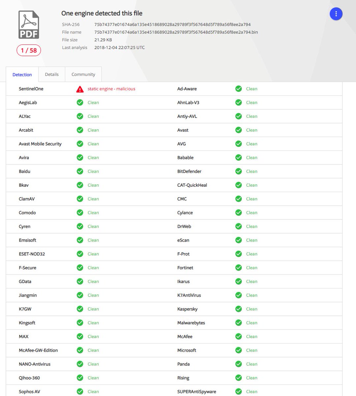Click the green check icon for Cylance
Viewport: 356px width, 396px height.
pyautogui.click(x=238, y=213)
